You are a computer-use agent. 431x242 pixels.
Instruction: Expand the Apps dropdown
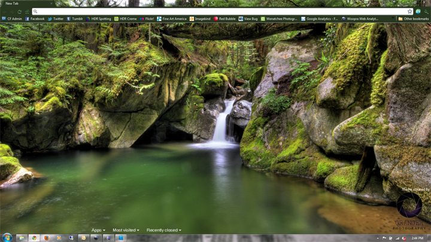pyautogui.click(x=98, y=230)
